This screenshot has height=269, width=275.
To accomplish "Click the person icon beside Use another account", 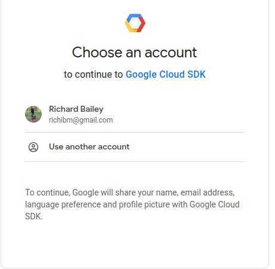I will tap(33, 147).
